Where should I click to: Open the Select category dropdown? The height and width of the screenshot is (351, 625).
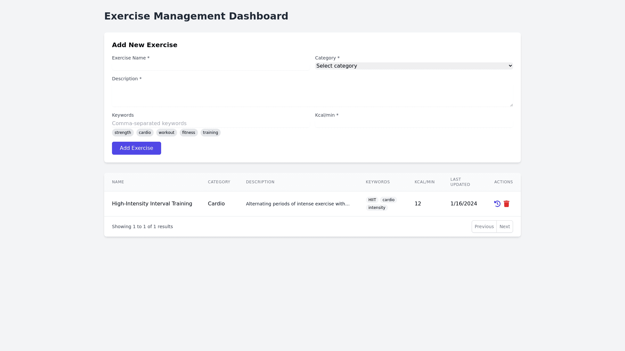click(x=414, y=66)
